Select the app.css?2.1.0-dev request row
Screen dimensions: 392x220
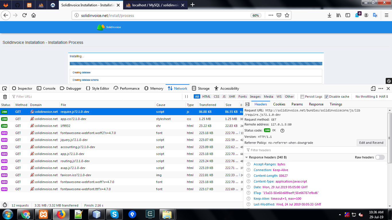(x=122, y=119)
